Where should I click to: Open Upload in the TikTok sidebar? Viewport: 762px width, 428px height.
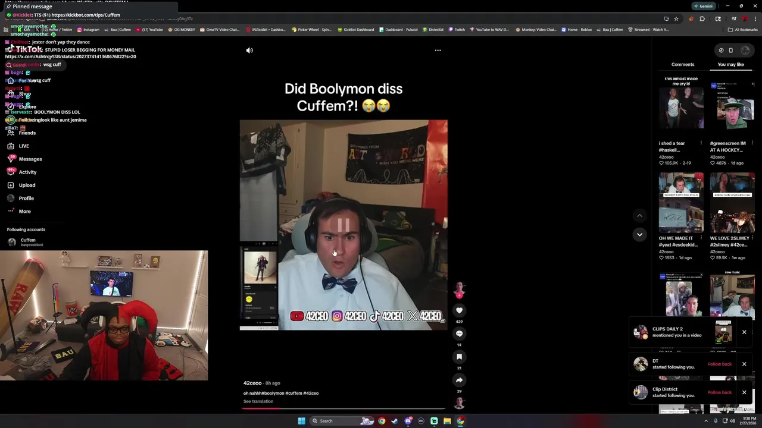(x=21, y=185)
